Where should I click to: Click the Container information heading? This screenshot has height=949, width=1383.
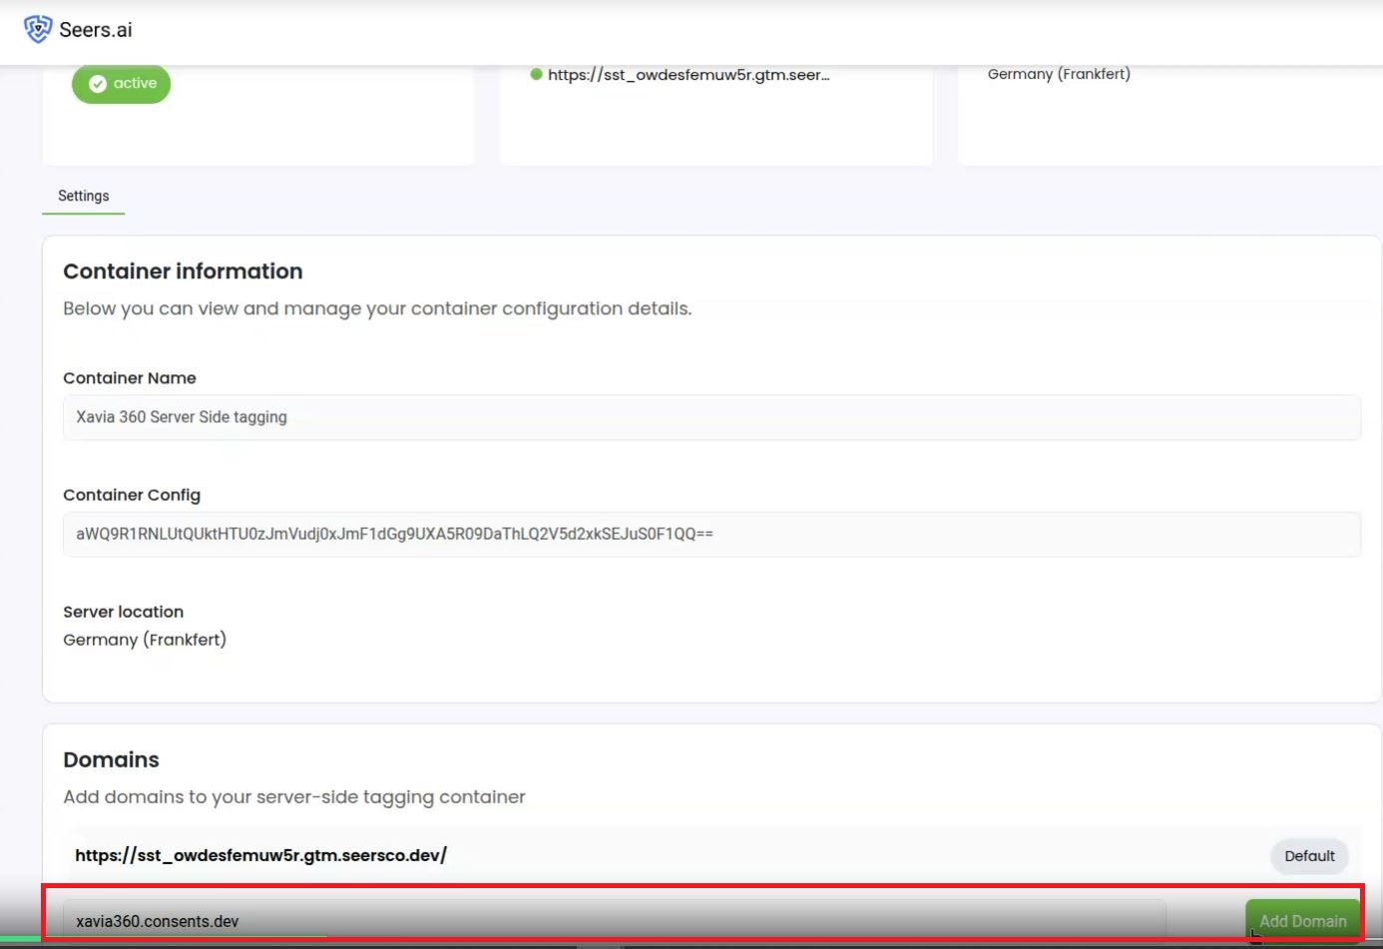pyautogui.click(x=183, y=271)
